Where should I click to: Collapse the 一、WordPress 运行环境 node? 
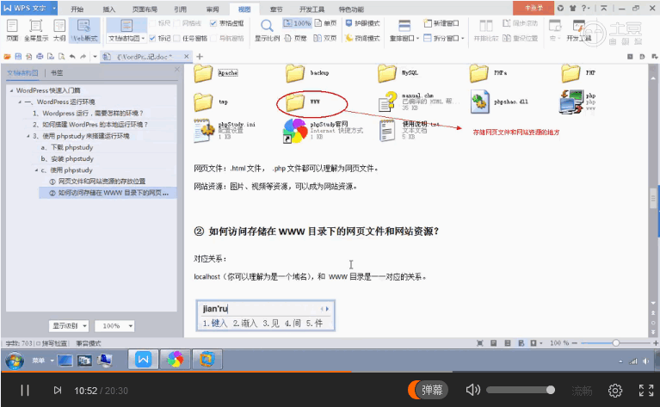[x=20, y=102]
